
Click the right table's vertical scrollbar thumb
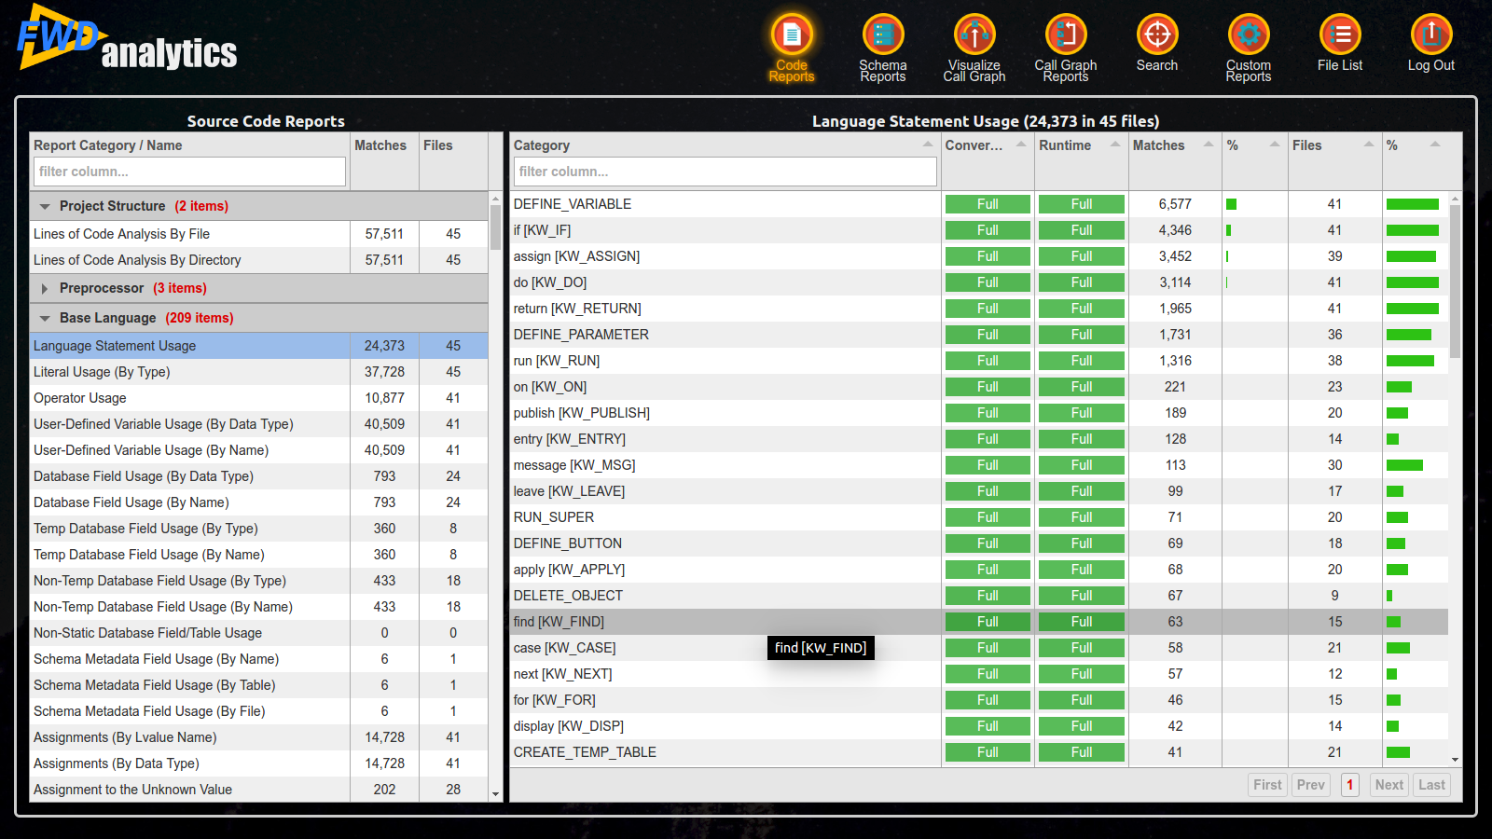pyautogui.click(x=1455, y=282)
